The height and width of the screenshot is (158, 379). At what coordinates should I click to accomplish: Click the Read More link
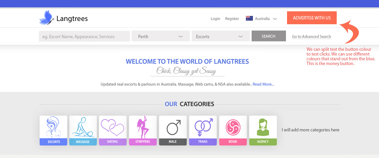pos(263,84)
